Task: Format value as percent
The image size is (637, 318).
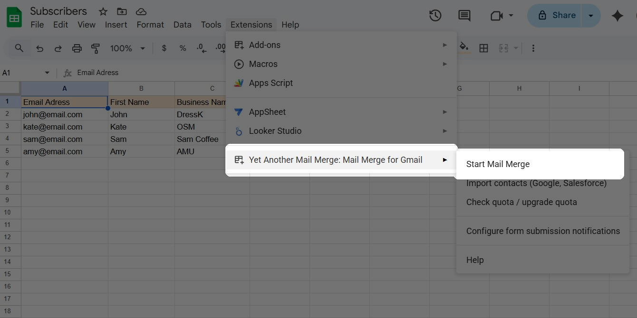Action: 183,48
